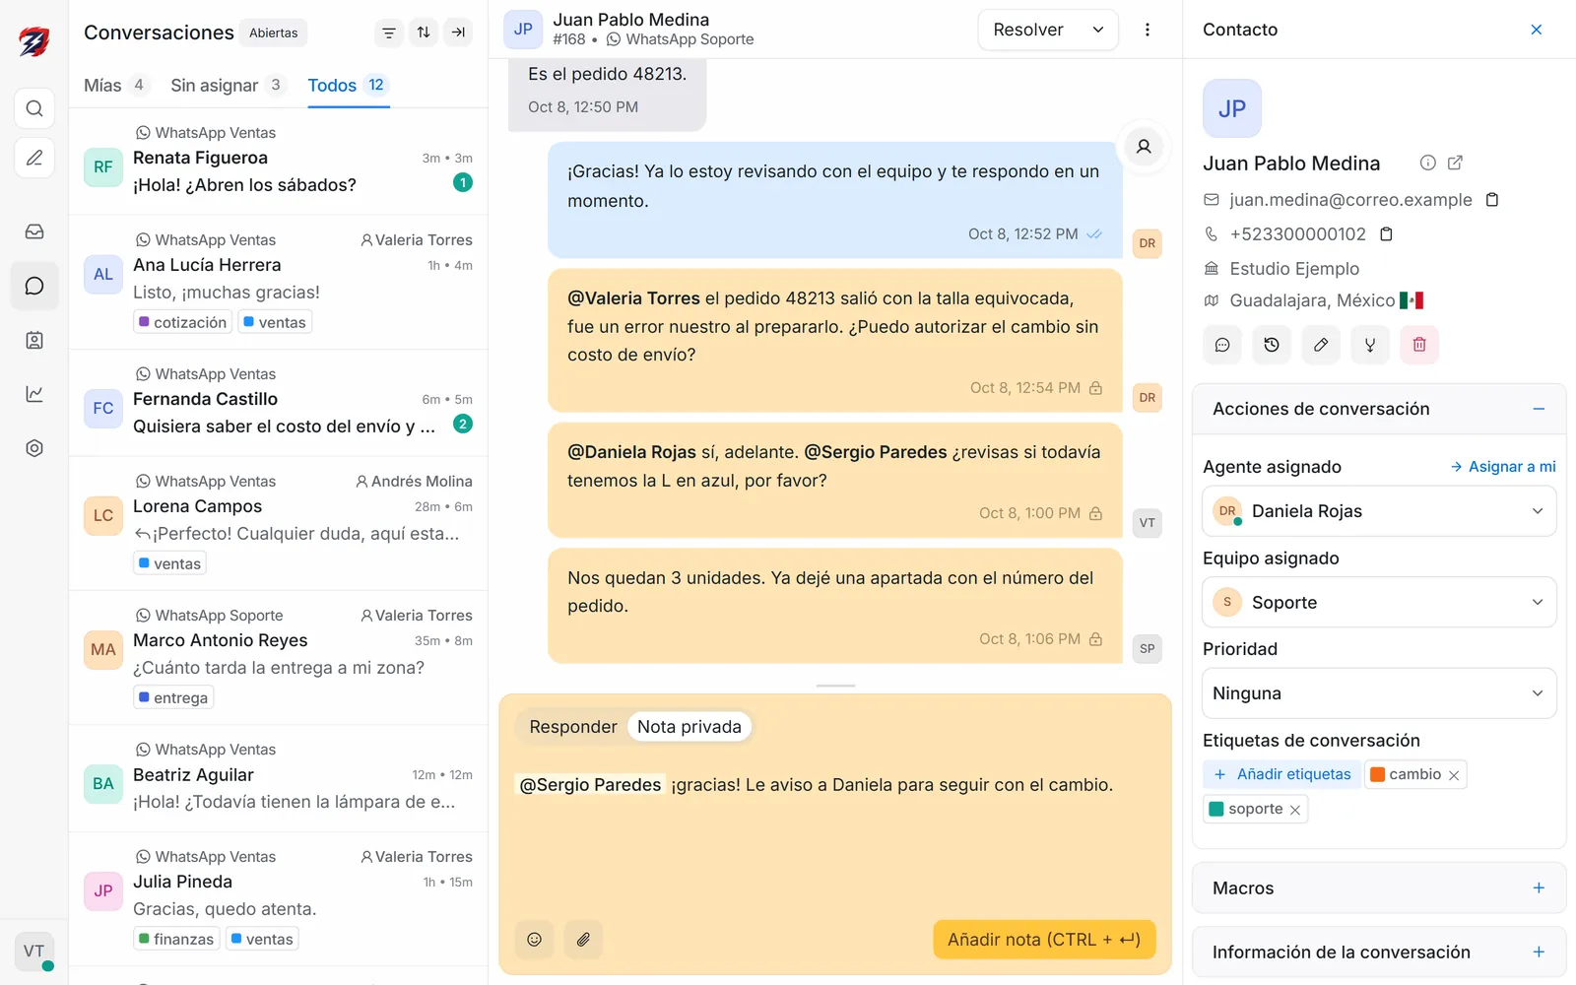Viewport: 1576px width, 985px height.
Task: Click the sort conversations arrows icon
Action: pos(424,33)
